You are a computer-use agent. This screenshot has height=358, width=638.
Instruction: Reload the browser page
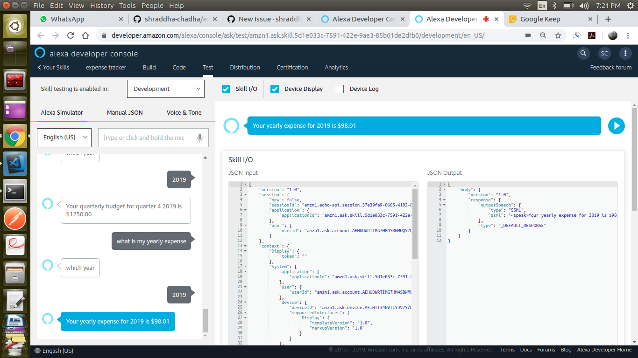tap(71, 35)
